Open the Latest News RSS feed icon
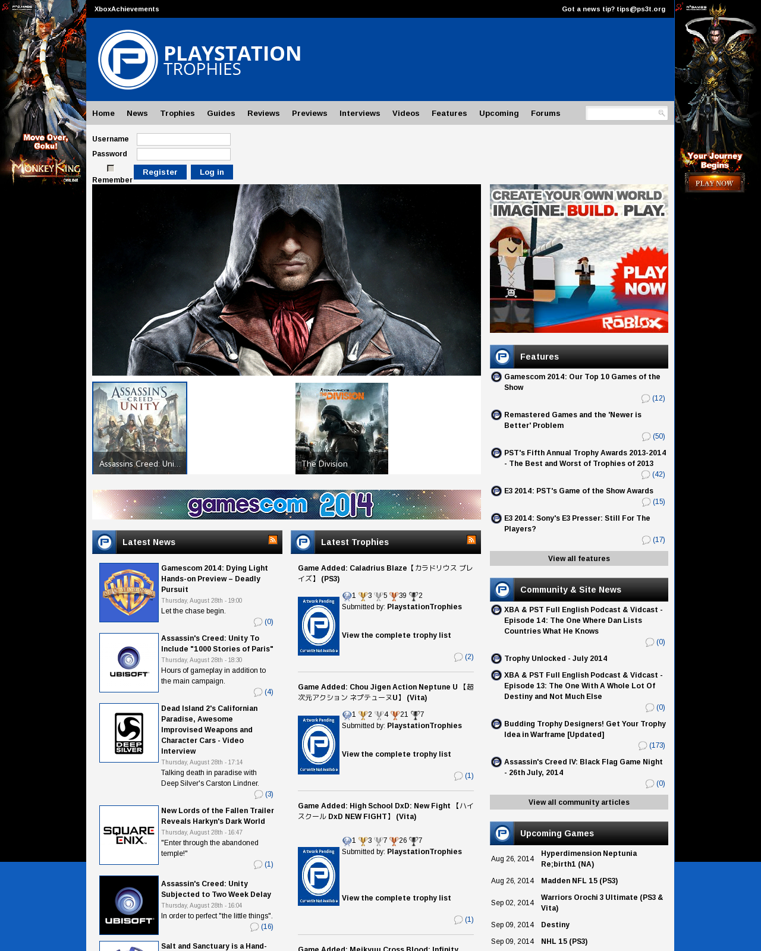Image resolution: width=761 pixels, height=951 pixels. [273, 540]
